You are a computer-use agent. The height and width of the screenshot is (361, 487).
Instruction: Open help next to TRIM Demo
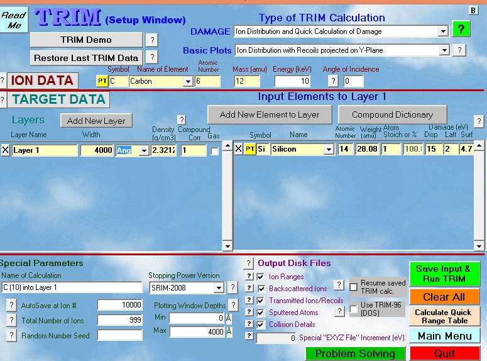(x=152, y=40)
